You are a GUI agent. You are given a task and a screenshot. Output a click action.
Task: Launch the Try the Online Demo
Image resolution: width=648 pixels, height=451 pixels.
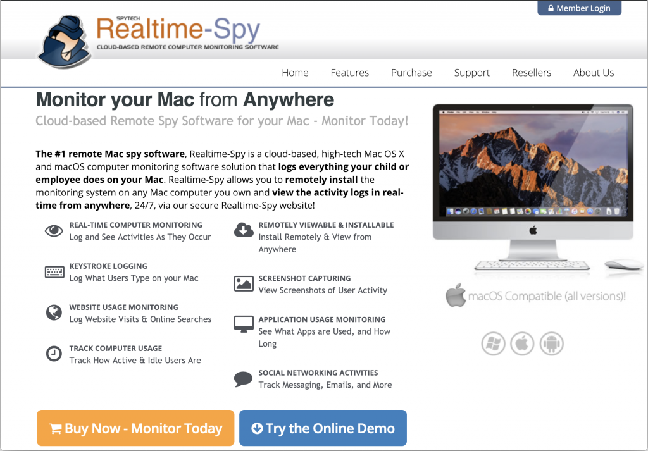point(323,428)
